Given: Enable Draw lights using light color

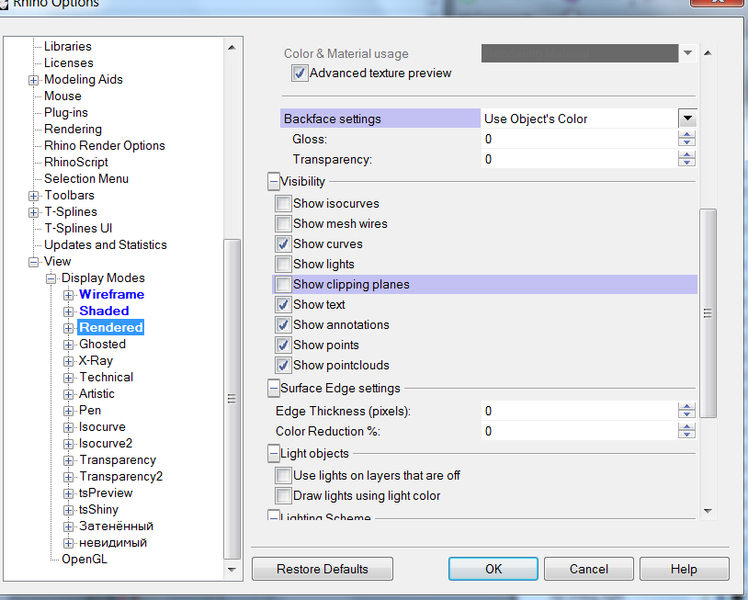Looking at the screenshot, I should coord(283,495).
